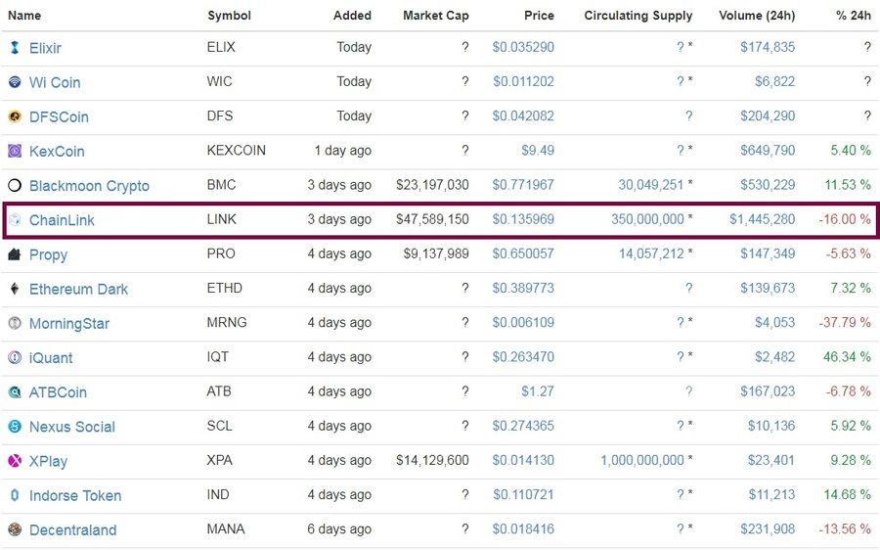The height and width of the screenshot is (550, 880).
Task: Sort table by Symbol column header
Action: (x=229, y=15)
